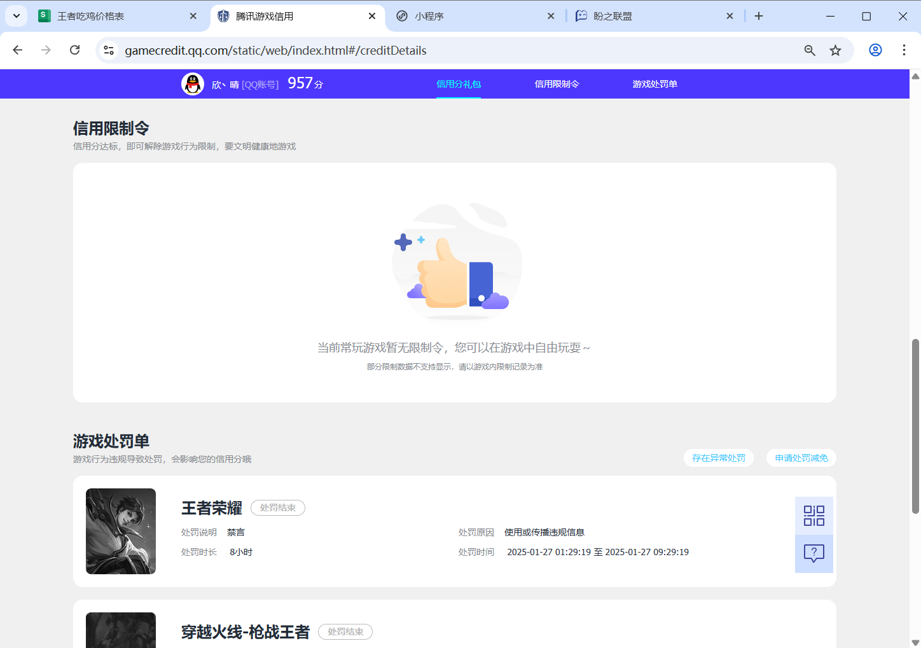
Task: Click the QR code icon on the 王者荣耀 penalty card
Action: tap(814, 515)
